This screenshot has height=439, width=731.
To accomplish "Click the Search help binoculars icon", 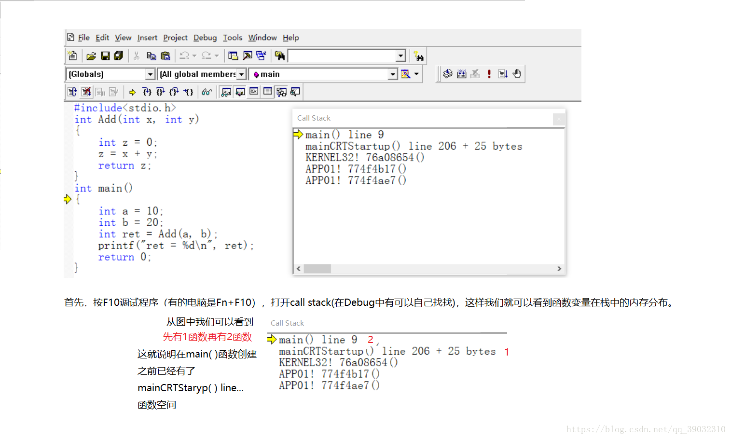I will point(419,56).
